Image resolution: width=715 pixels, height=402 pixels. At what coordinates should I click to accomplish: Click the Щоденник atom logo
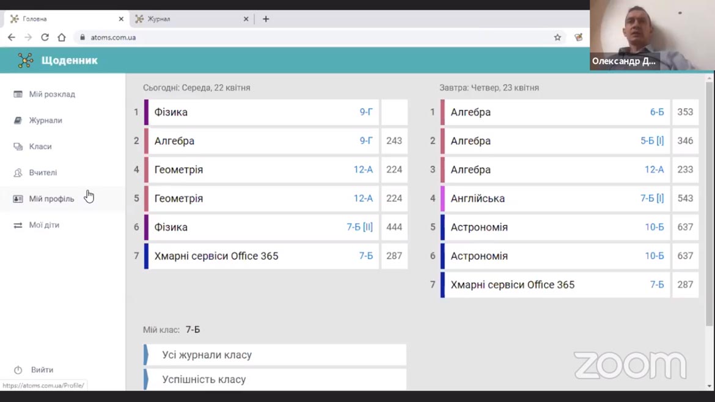tap(25, 60)
